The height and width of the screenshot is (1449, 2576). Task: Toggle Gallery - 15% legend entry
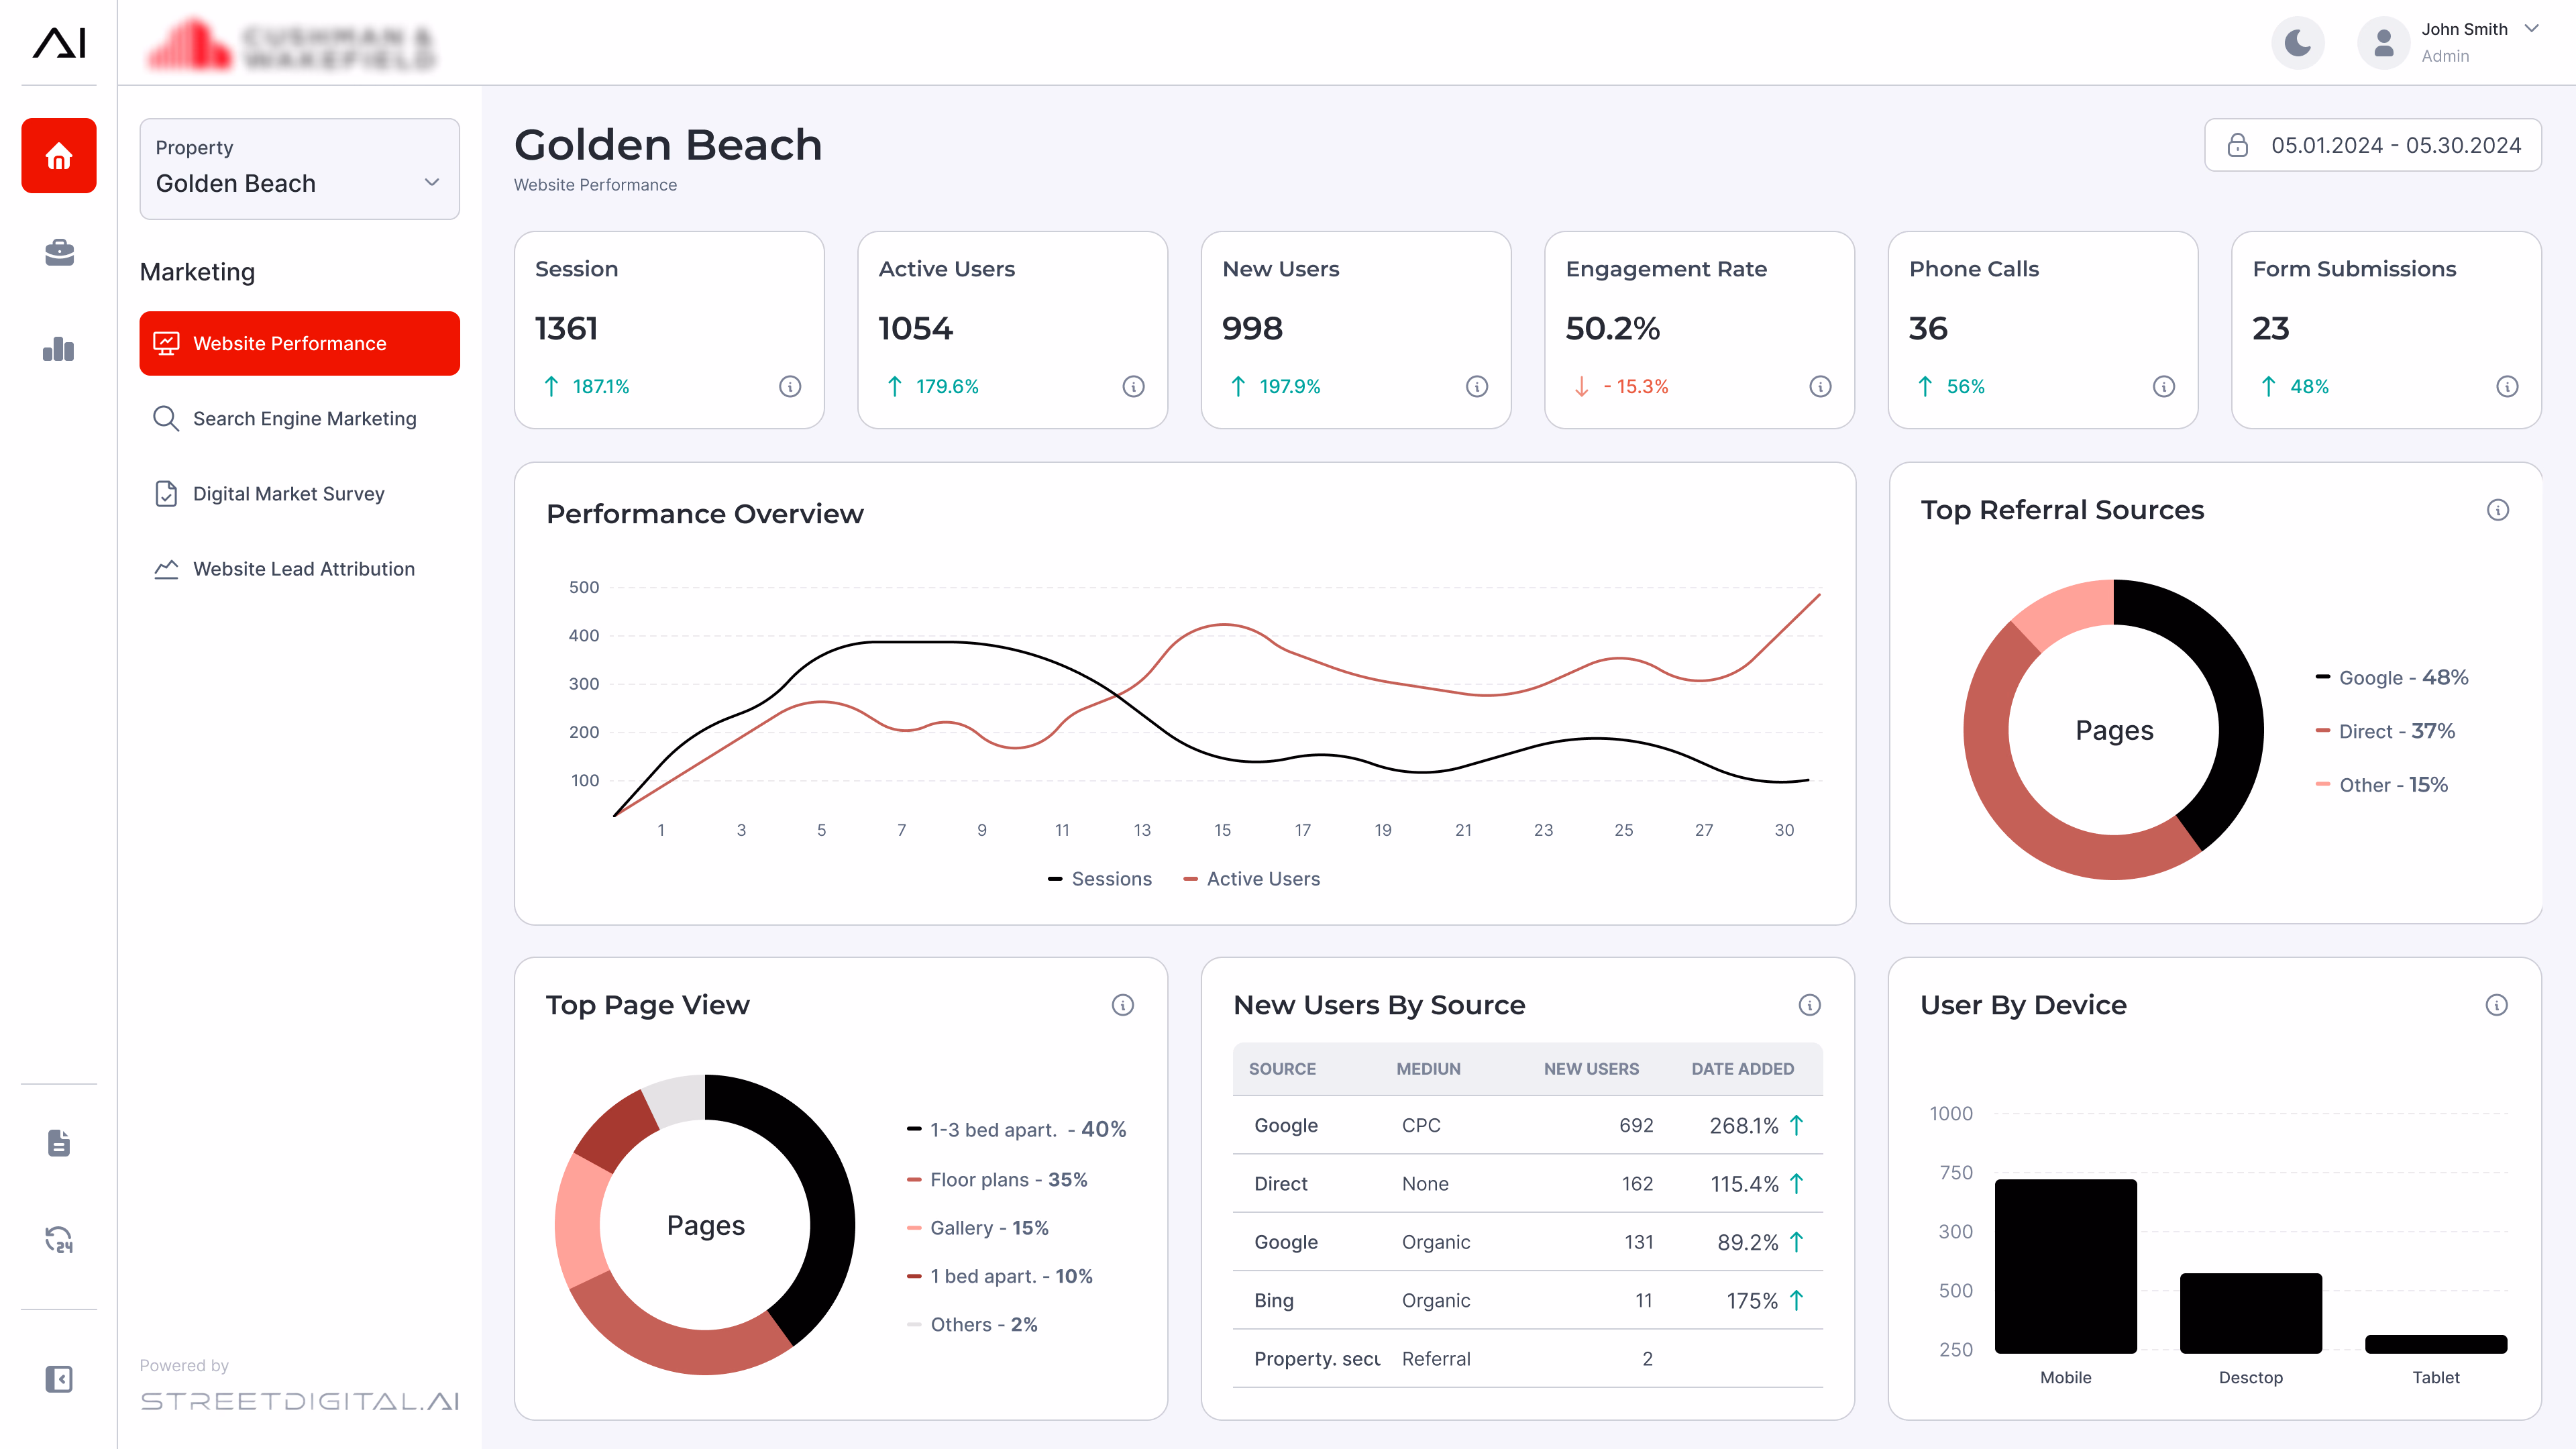click(x=978, y=1228)
